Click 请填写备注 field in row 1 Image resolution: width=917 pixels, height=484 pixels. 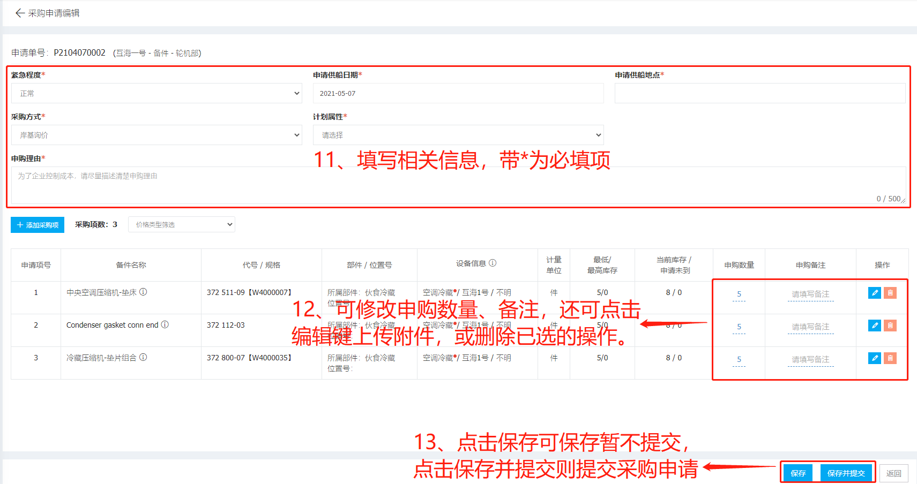tap(810, 294)
